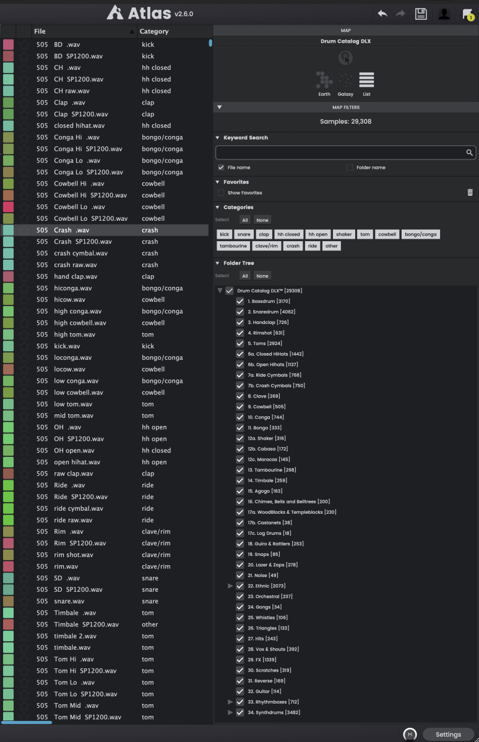The image size is (479, 742).
Task: Uncheck the File name search option
Action: (221, 168)
